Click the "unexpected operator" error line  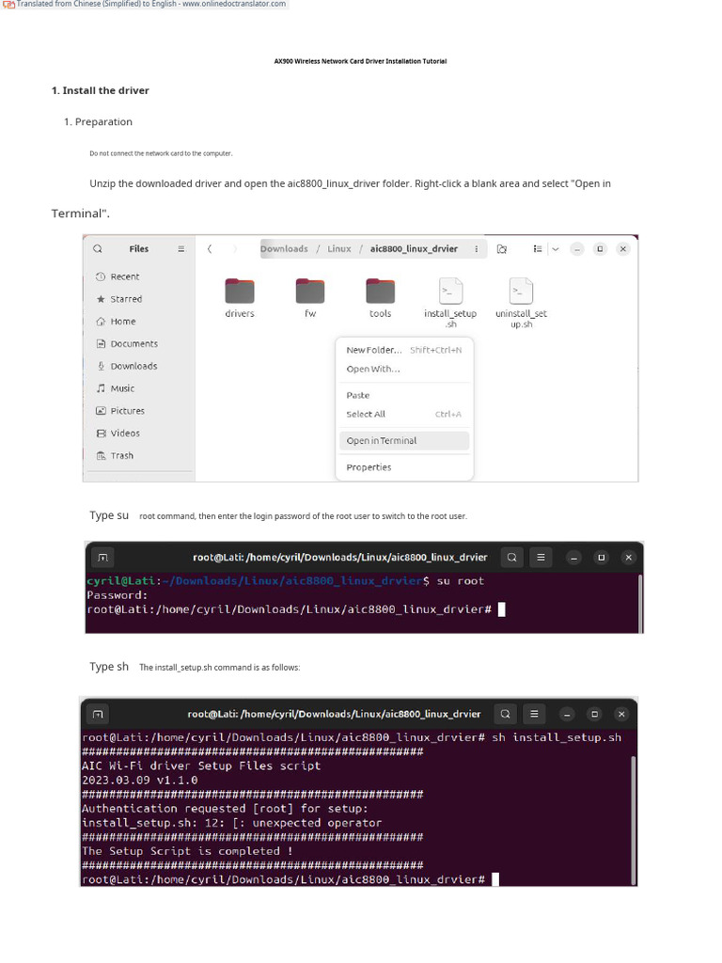tap(231, 823)
